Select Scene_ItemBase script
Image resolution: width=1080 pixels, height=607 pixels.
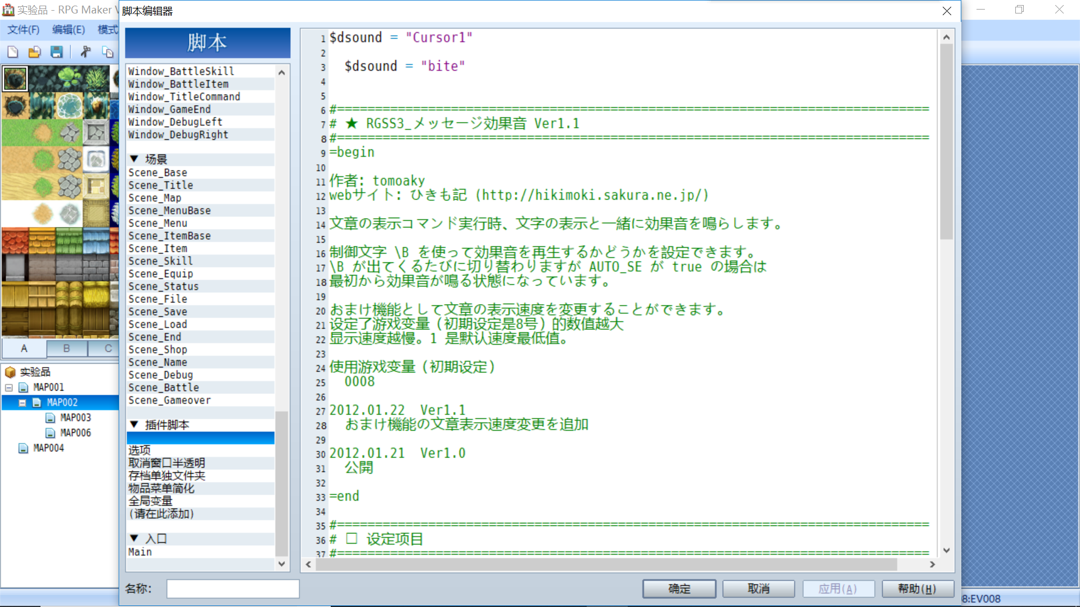[x=201, y=236]
